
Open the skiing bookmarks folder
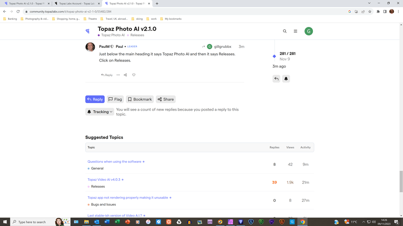click(x=137, y=19)
